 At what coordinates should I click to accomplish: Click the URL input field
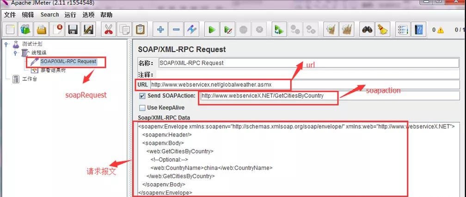tap(305, 84)
